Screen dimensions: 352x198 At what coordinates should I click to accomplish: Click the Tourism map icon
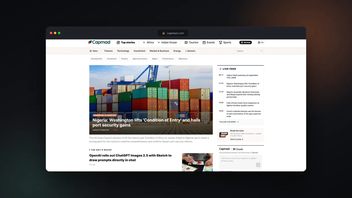coord(186,42)
